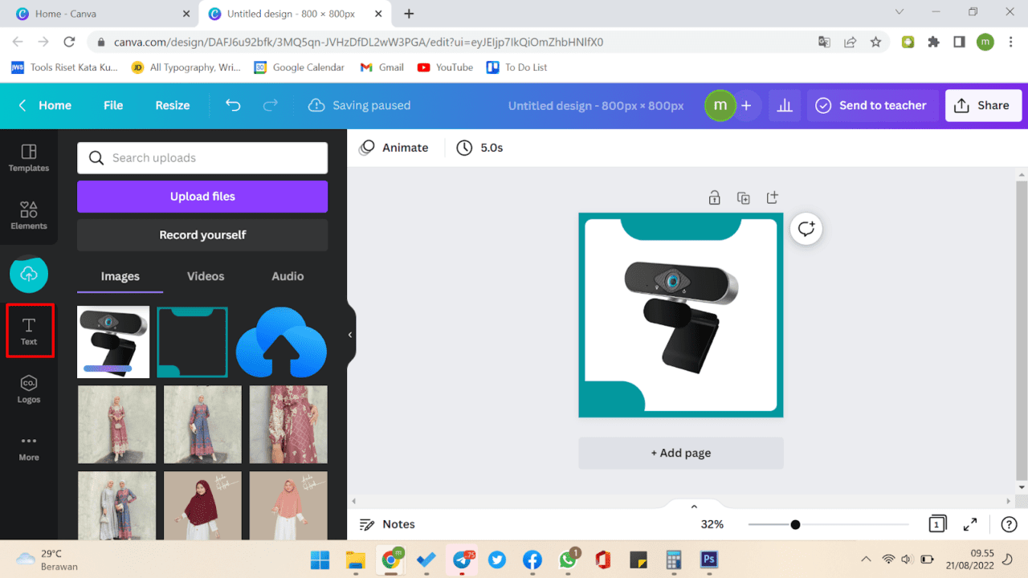The width and height of the screenshot is (1028, 578).
Task: Click the Search uploads field
Action: pos(202,157)
